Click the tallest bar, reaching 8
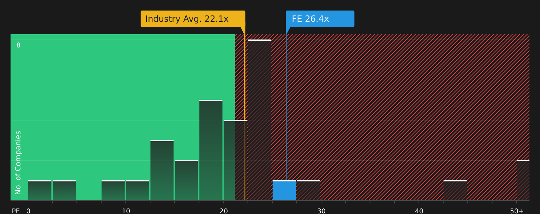Image resolution: width=540 pixels, height=214 pixels. tap(260, 120)
